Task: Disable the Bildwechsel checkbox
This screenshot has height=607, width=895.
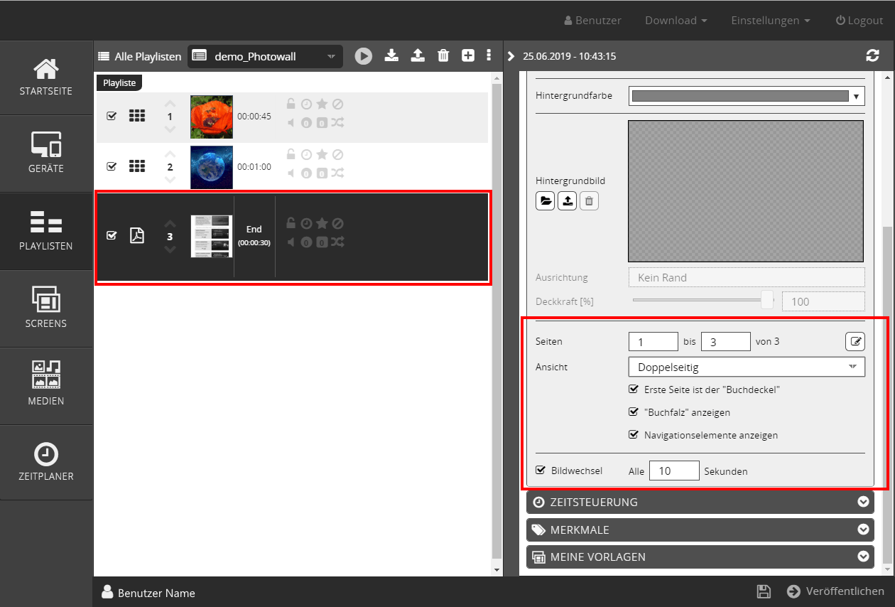Action: (x=541, y=471)
